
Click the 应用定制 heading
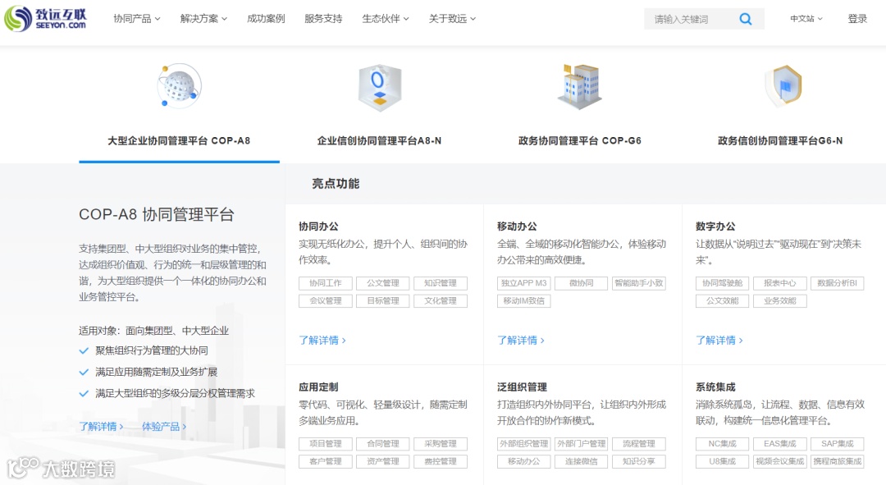tap(318, 387)
